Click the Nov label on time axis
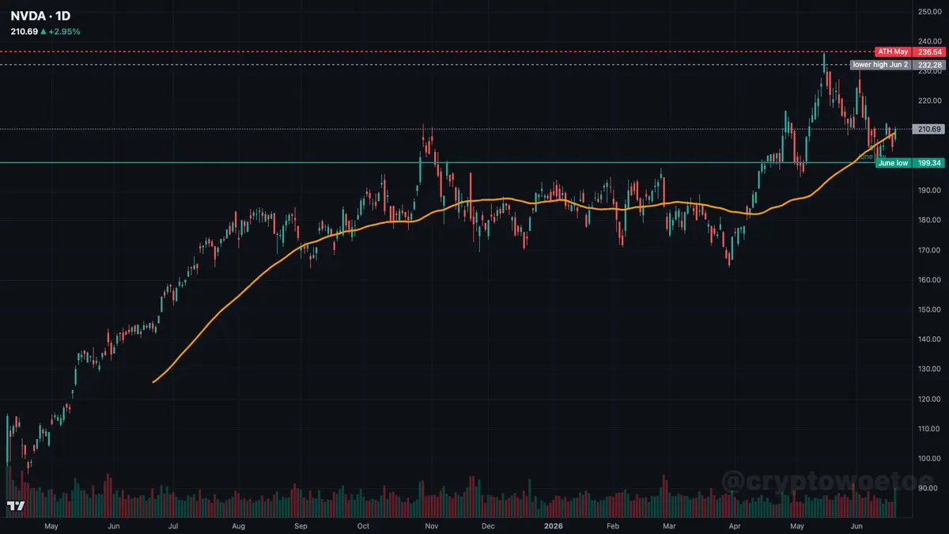Image resolution: width=949 pixels, height=534 pixels. pos(432,525)
